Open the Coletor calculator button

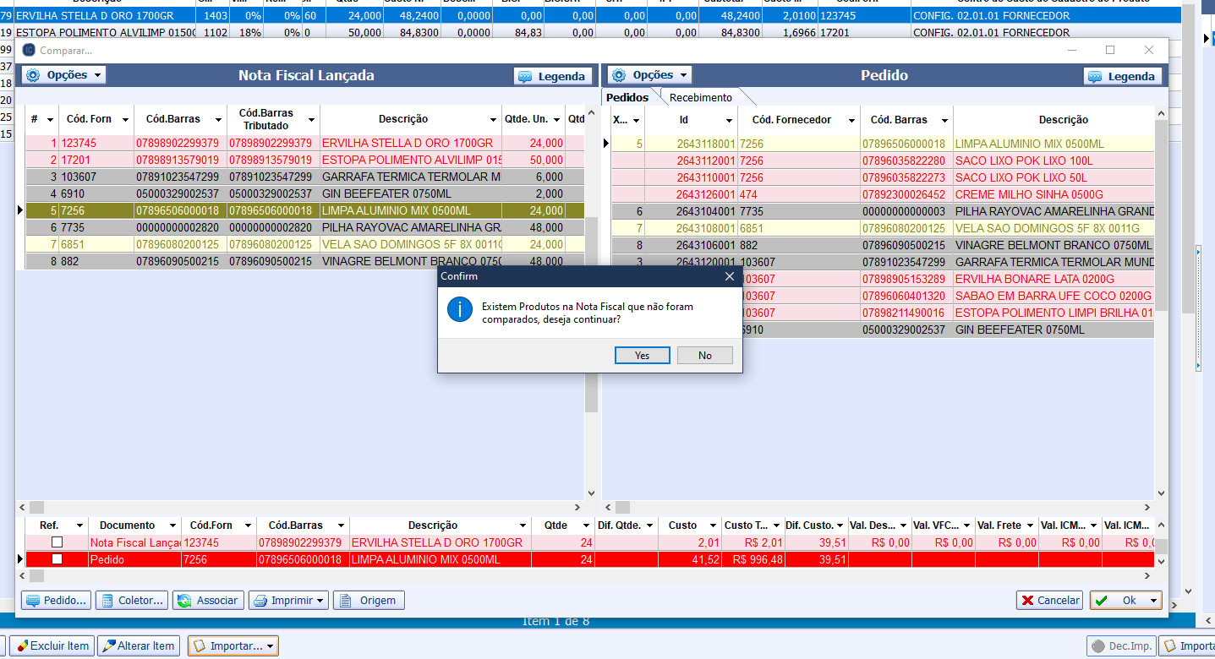(131, 601)
